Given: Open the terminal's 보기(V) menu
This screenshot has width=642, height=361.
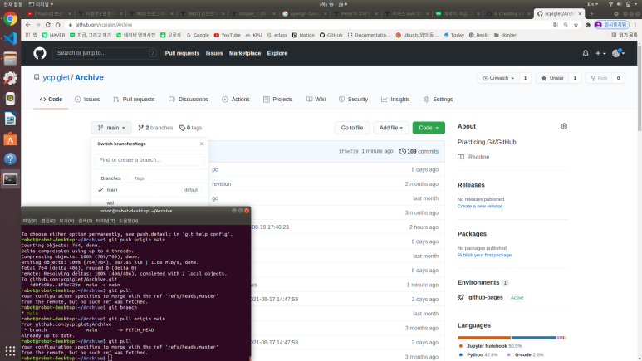Looking at the screenshot, I should click(66, 221).
